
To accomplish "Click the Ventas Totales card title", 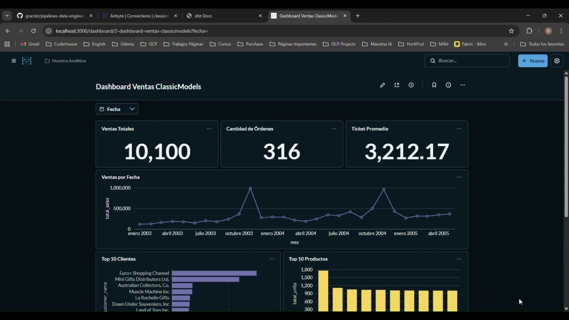I will pos(117,129).
